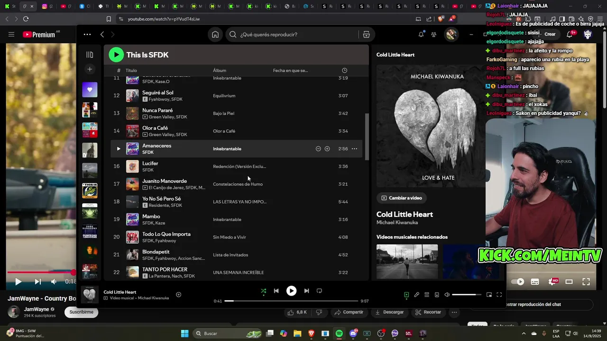This screenshot has width=607, height=341.
Task: Select track Lucifer
Action: (x=236, y=166)
